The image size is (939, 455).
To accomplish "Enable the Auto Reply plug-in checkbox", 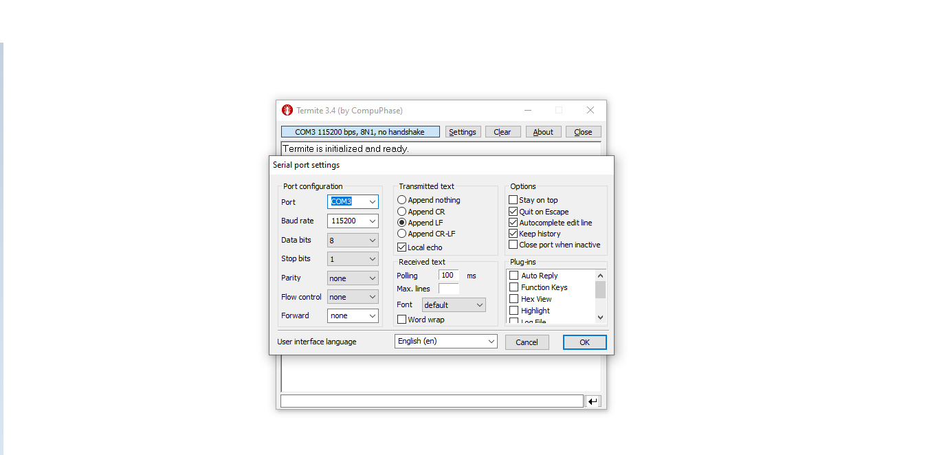I will tap(513, 275).
